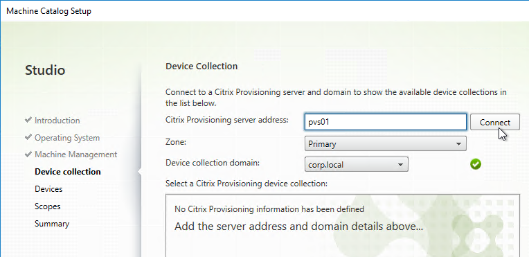
Task: Click the 'Device collection domain' label
Action: click(x=213, y=163)
